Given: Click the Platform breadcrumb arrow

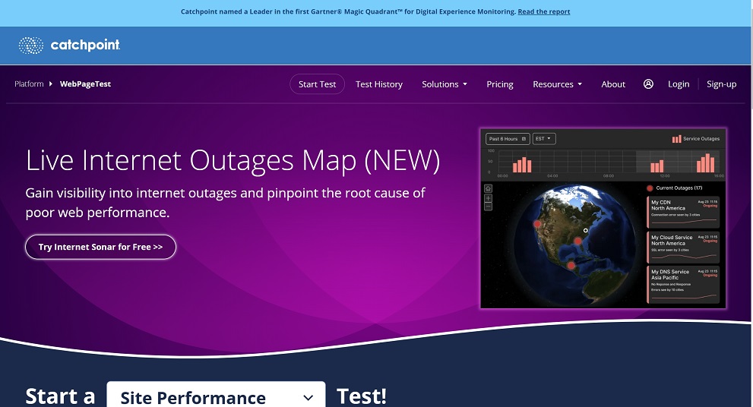Looking at the screenshot, I should (50, 84).
